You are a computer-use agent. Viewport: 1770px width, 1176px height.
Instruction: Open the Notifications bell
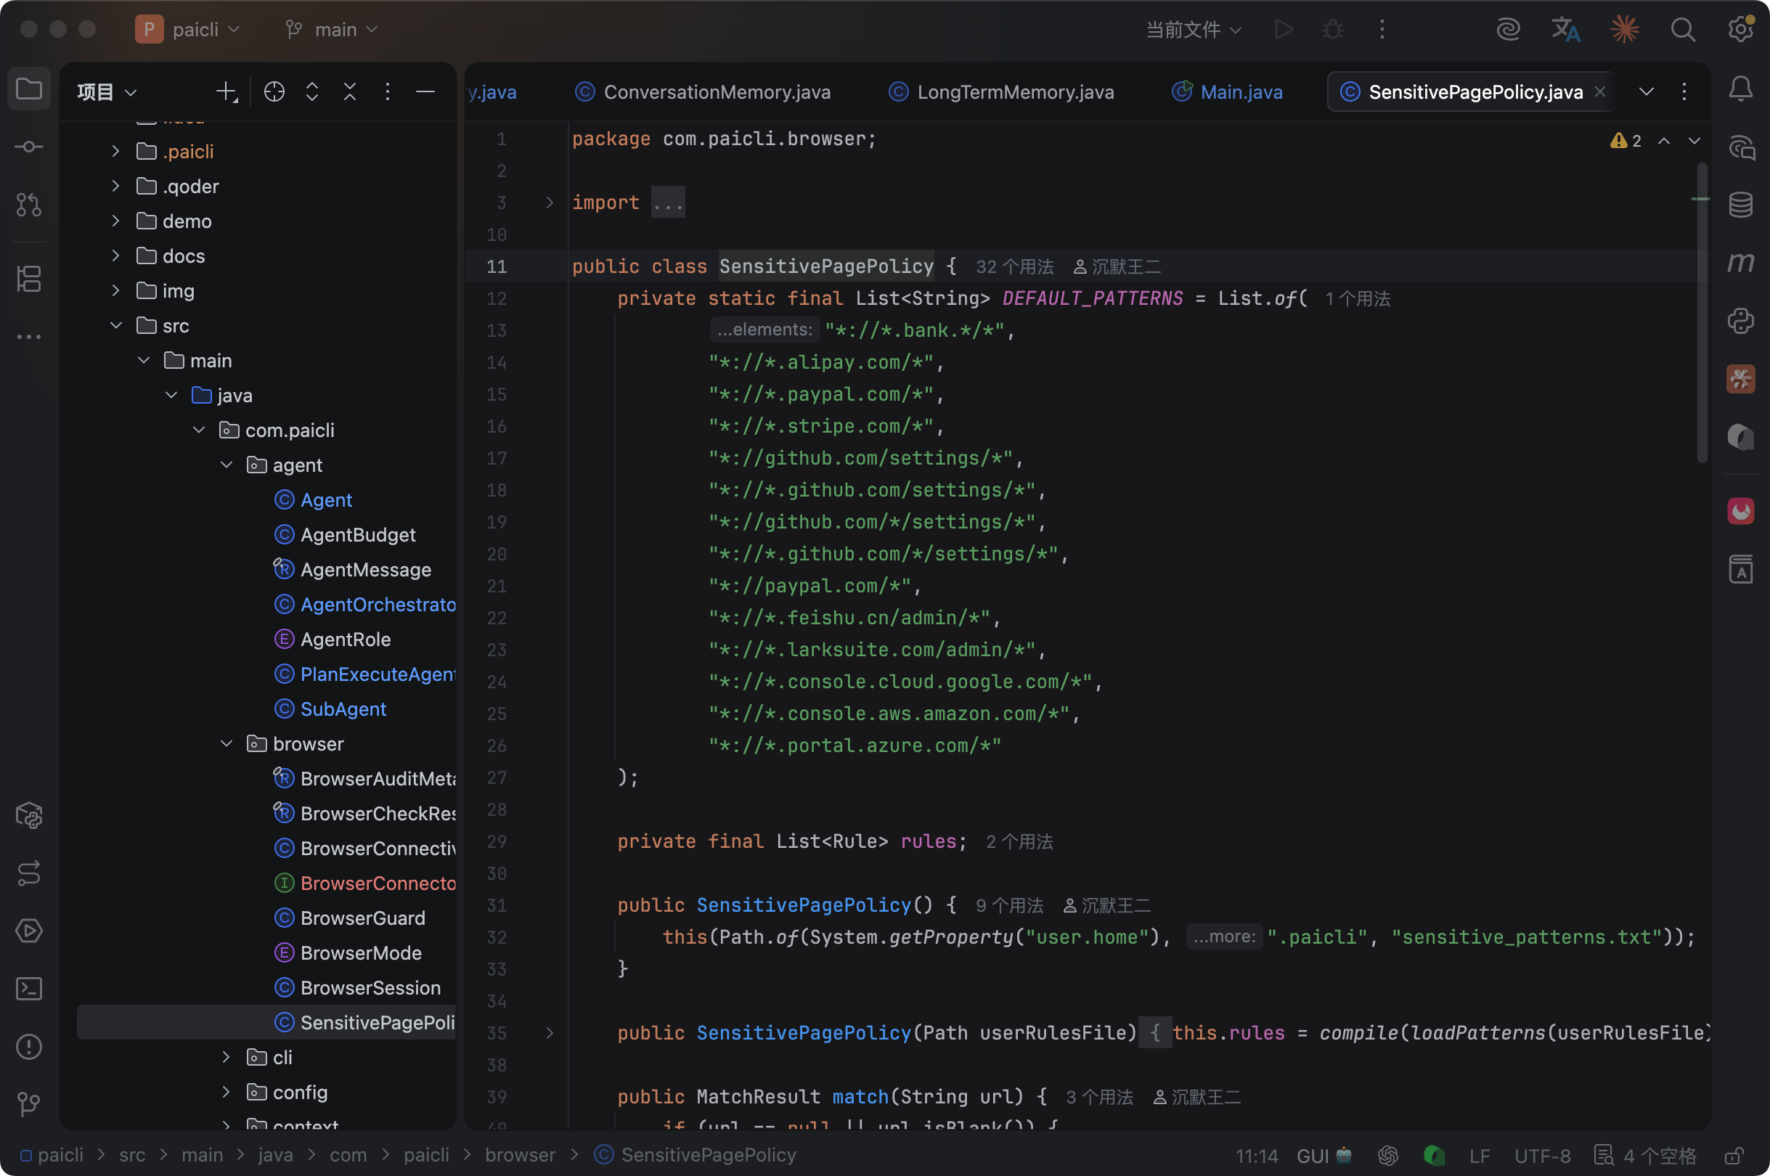(x=1740, y=89)
